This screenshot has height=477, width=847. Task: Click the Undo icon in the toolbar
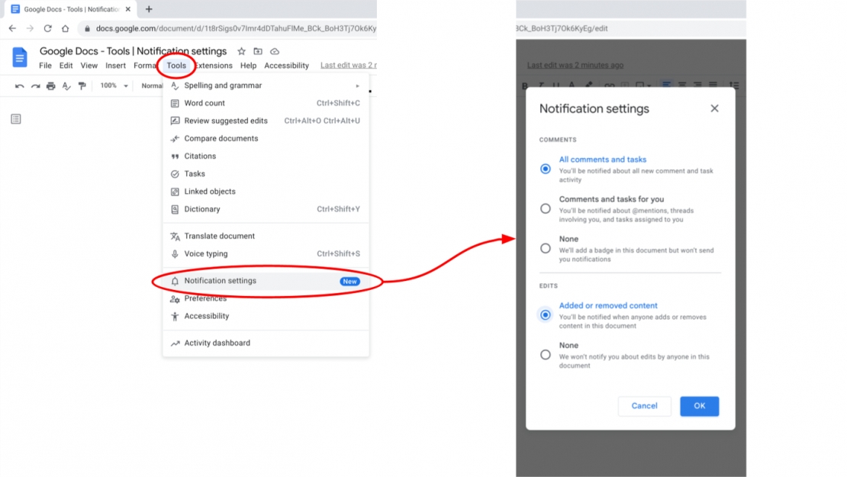(21, 85)
